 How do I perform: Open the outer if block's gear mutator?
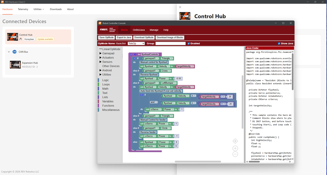pos(134,58)
